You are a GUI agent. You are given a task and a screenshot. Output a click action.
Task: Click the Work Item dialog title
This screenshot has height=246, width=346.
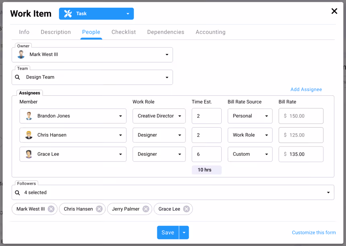coord(31,14)
